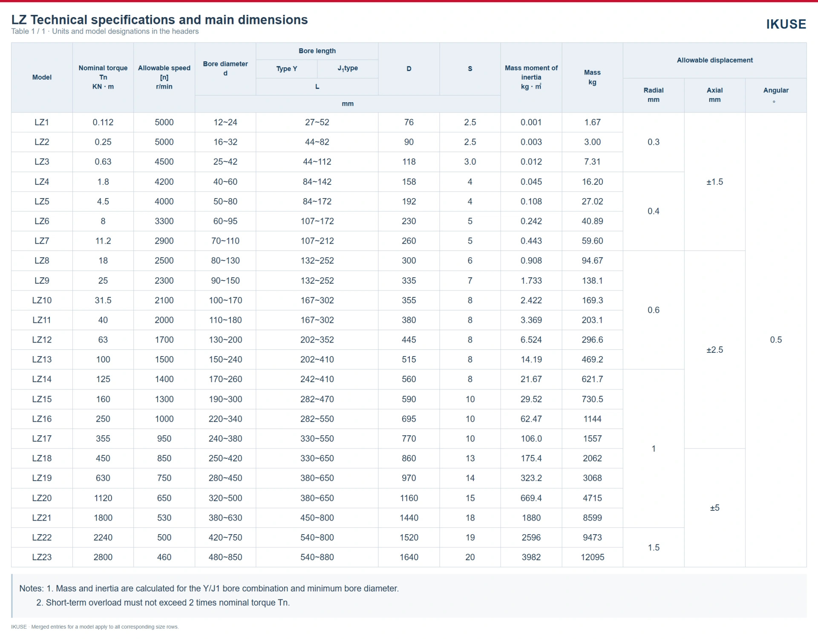Click mass value 469.2 for LZ13
This screenshot has width=818, height=639.
coord(592,360)
